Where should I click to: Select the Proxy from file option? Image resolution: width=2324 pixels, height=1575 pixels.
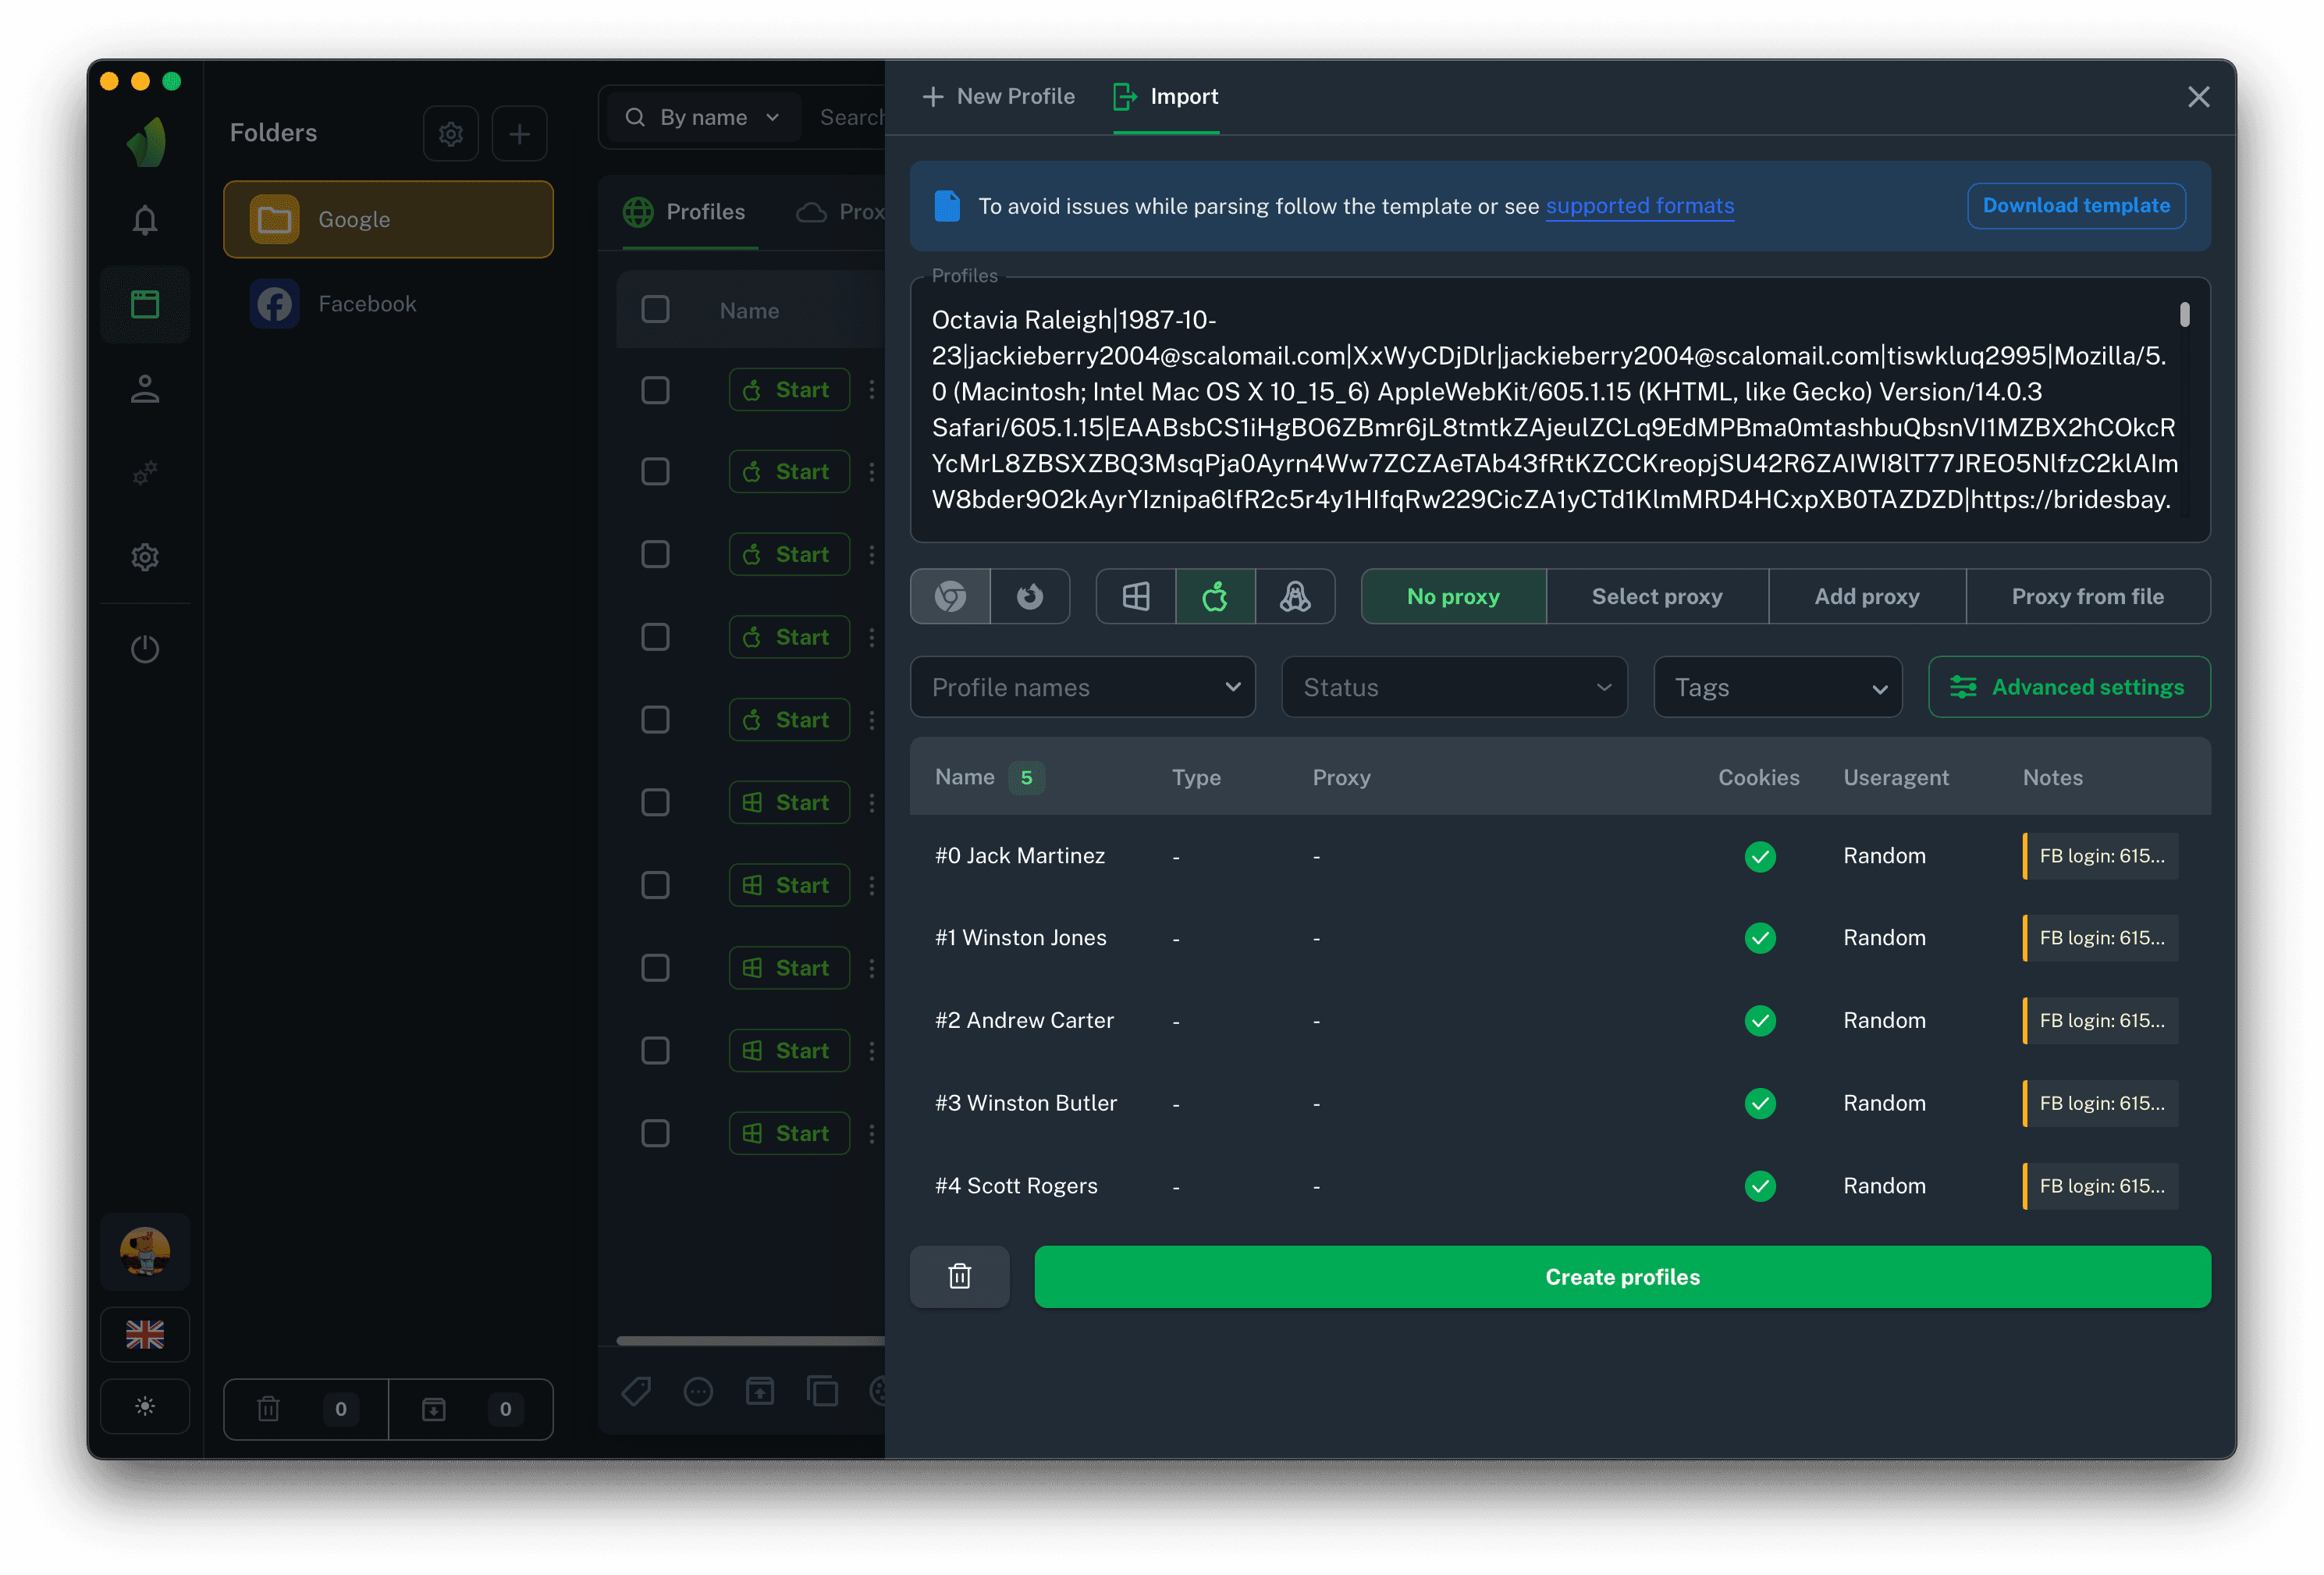pos(2087,597)
